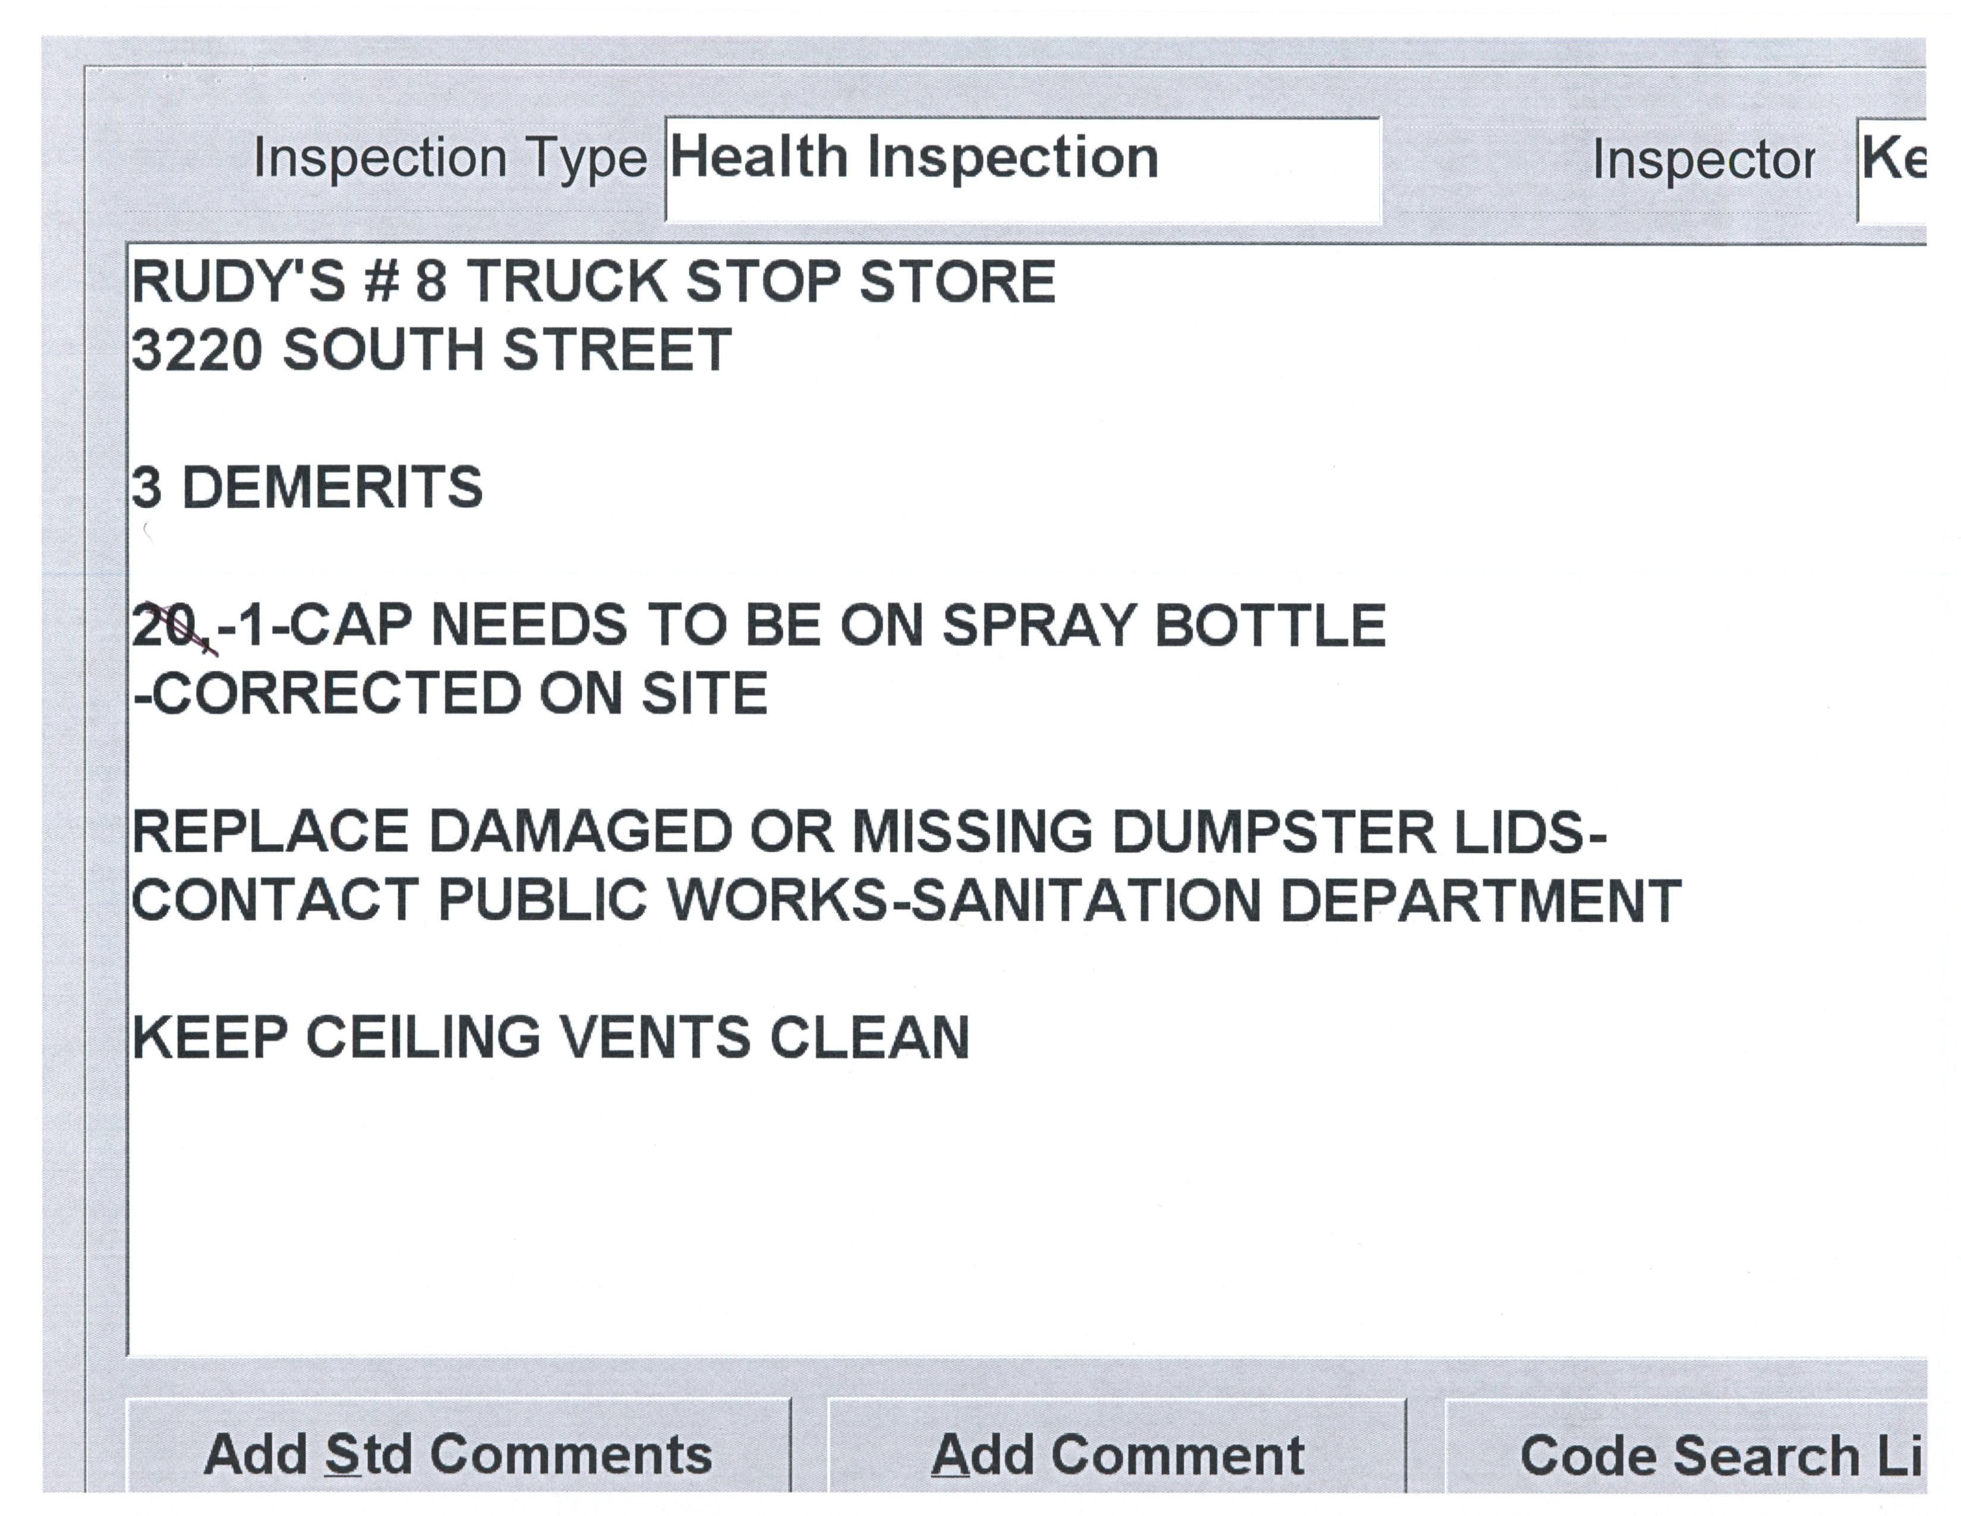The width and height of the screenshot is (1961, 1516).
Task: Click the 3220 SOUTH STREET address line
Action: coord(431,350)
